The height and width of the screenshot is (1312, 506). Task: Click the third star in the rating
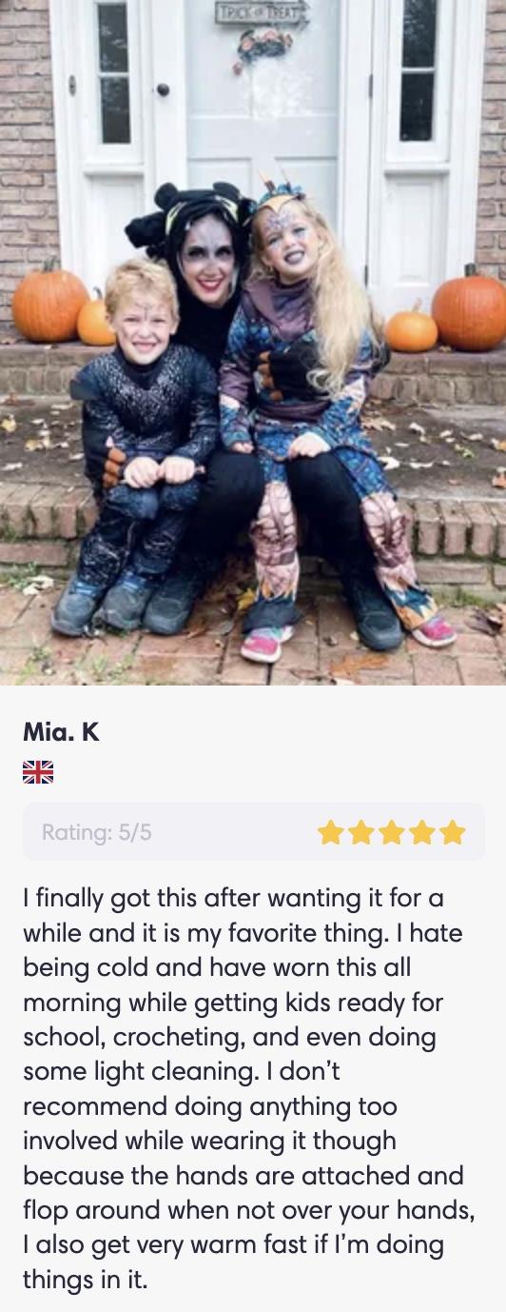(392, 833)
